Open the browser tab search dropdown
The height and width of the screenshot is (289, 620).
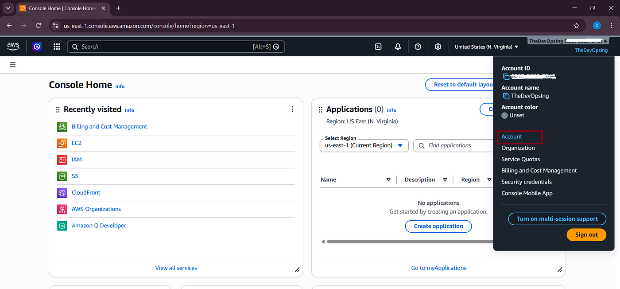8,8
